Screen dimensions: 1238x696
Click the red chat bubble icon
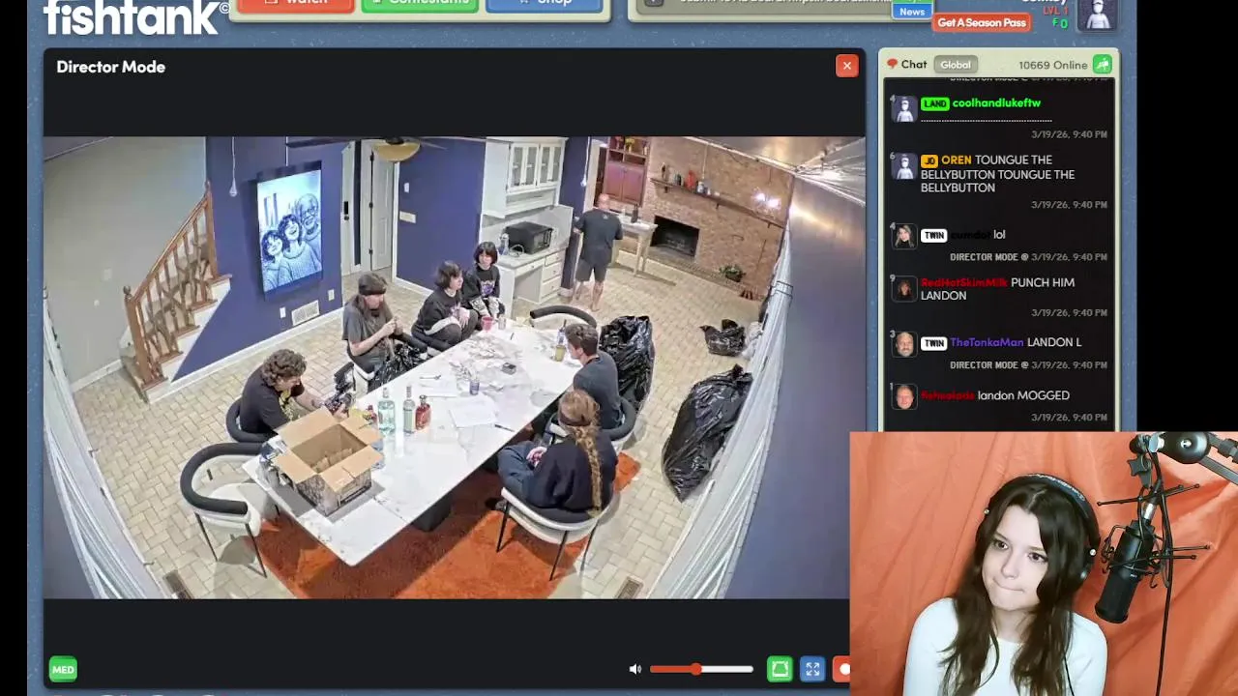pyautogui.click(x=893, y=65)
